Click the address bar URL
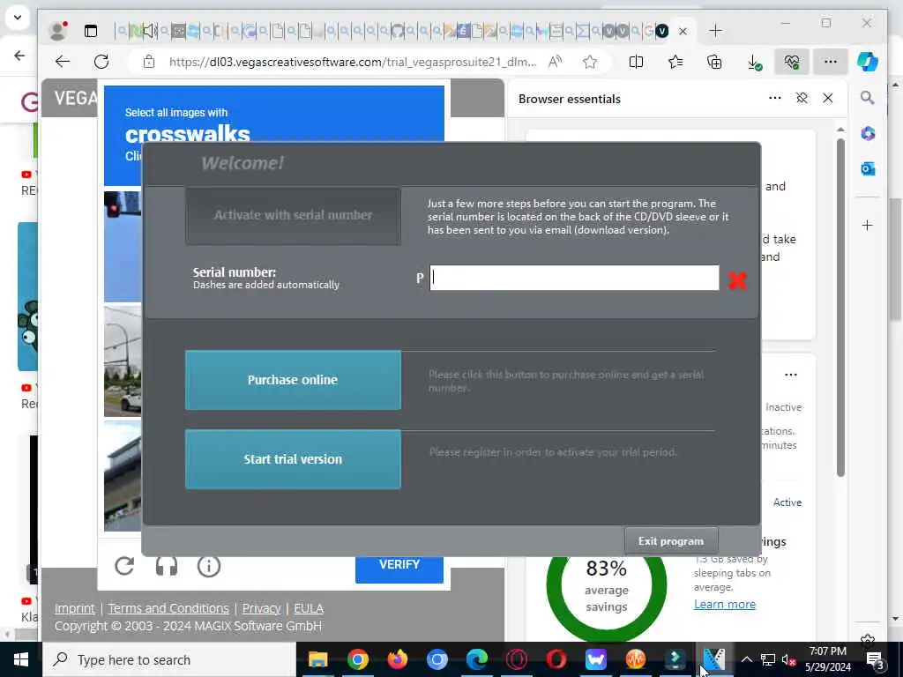 click(x=353, y=62)
